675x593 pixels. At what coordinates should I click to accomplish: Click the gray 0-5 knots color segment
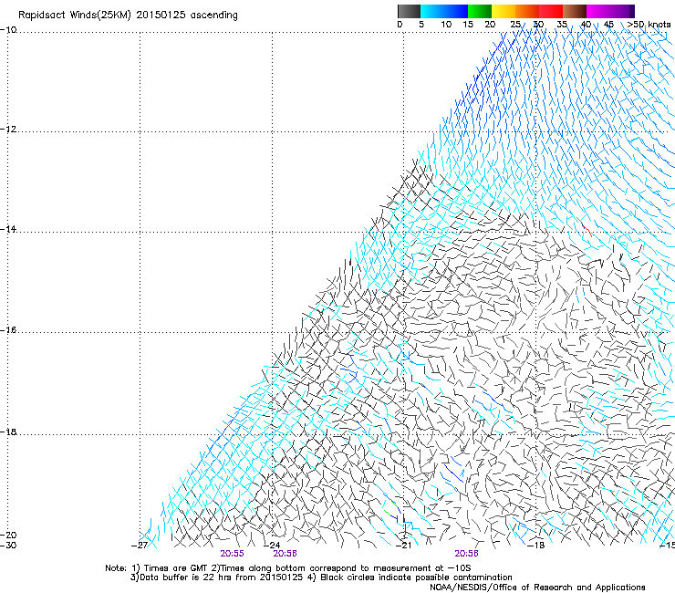409,11
